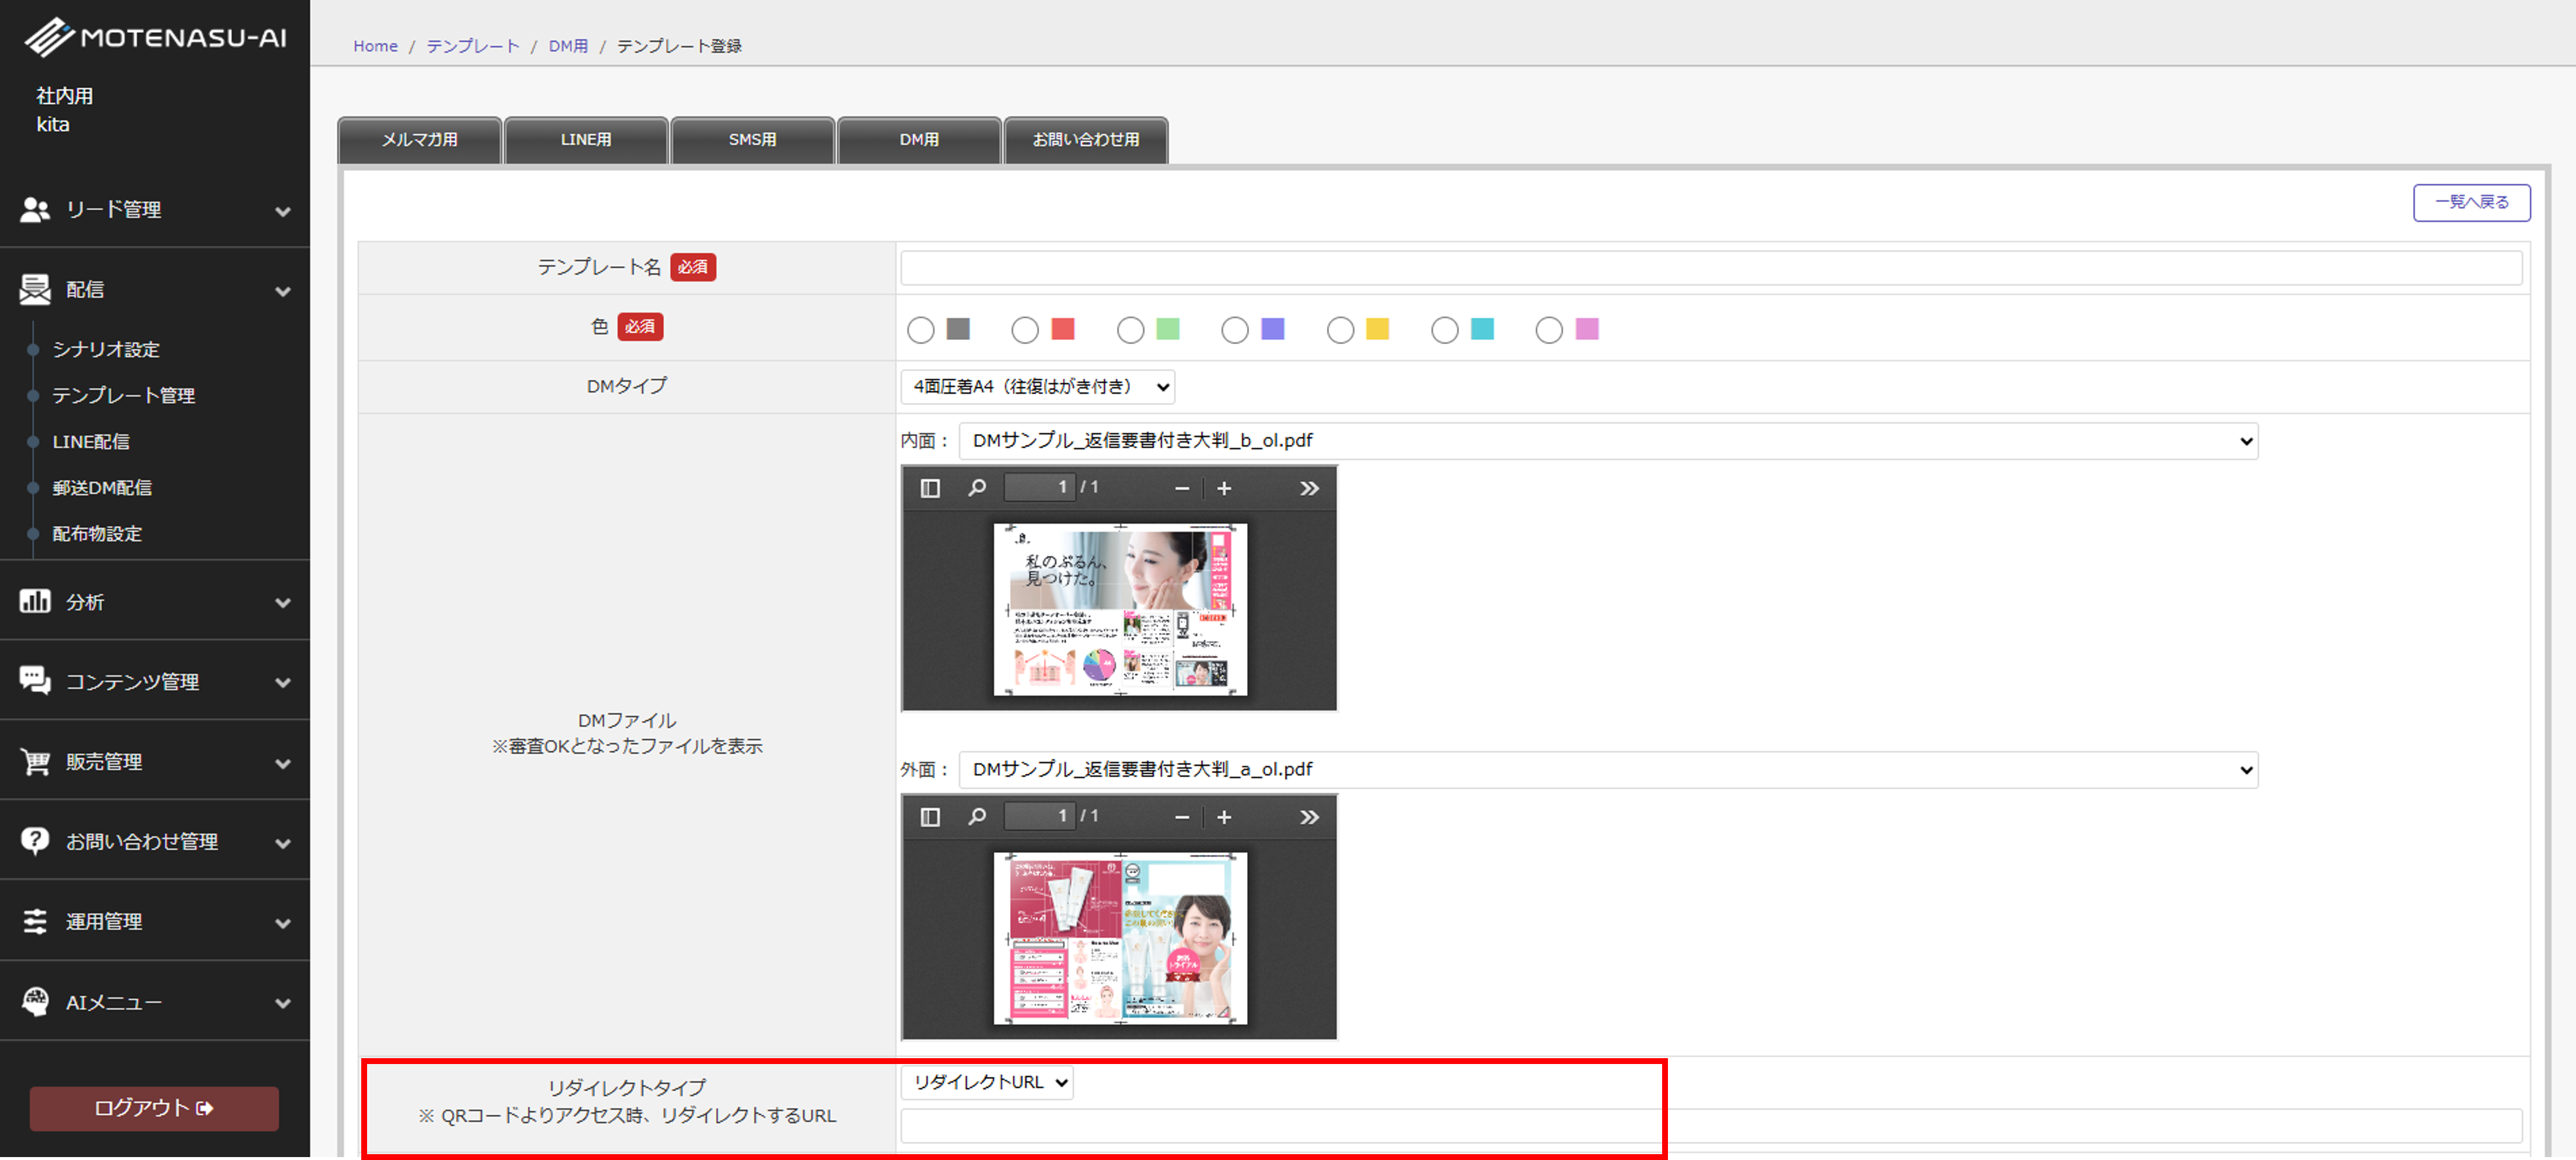Image resolution: width=2576 pixels, height=1160 pixels.
Task: Click the ログアウト button
Action: 154,1108
